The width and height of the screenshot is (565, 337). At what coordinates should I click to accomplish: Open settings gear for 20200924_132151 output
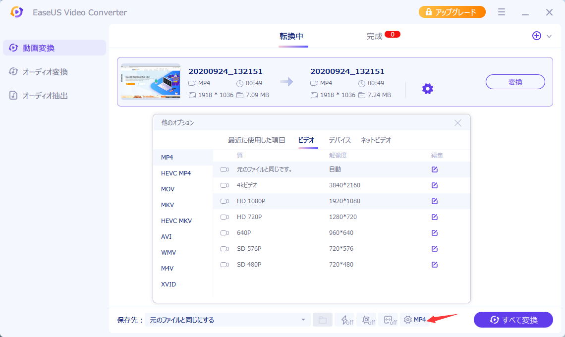(x=427, y=89)
